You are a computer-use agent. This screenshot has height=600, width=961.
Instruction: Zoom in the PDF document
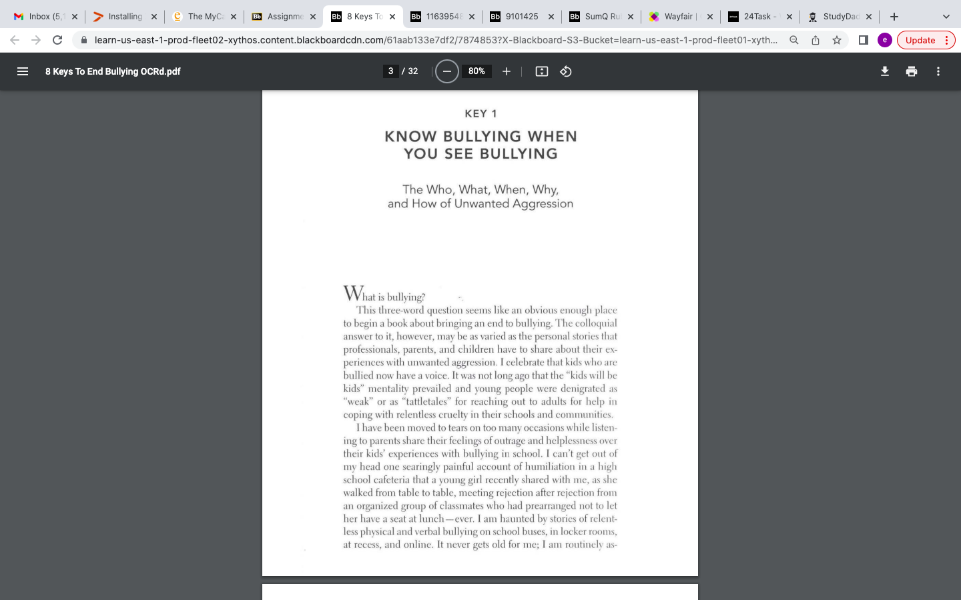[507, 71]
